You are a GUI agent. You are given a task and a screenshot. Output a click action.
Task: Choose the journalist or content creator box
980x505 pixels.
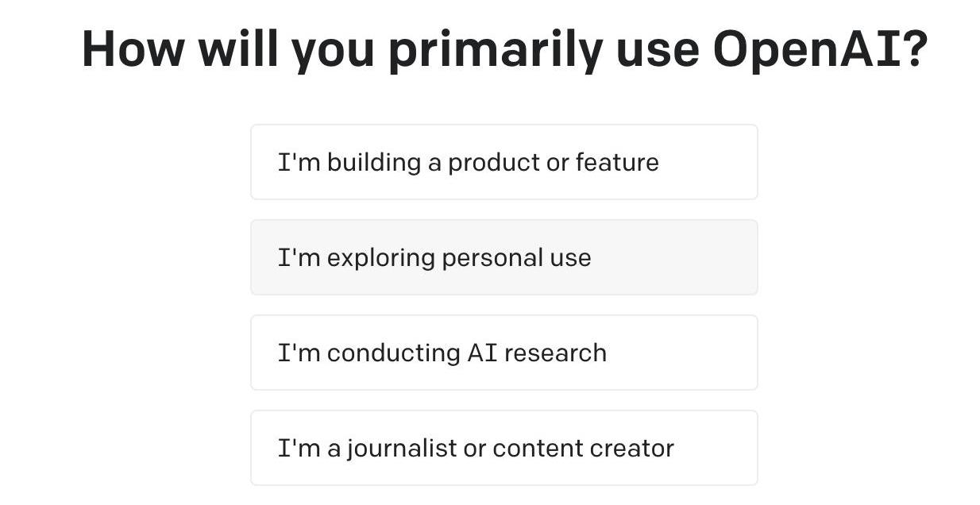[x=504, y=448]
